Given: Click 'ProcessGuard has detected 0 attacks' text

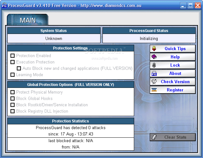Looking at the screenshot, I should tap(71, 128).
